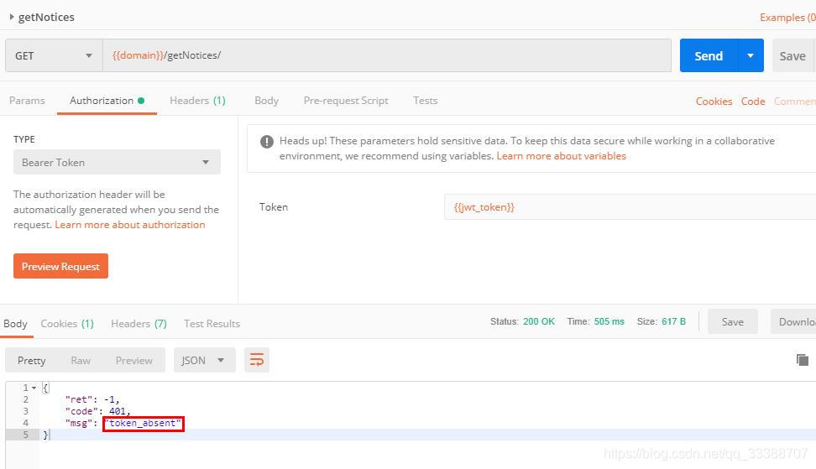Toggle the line wrap icon

257,360
